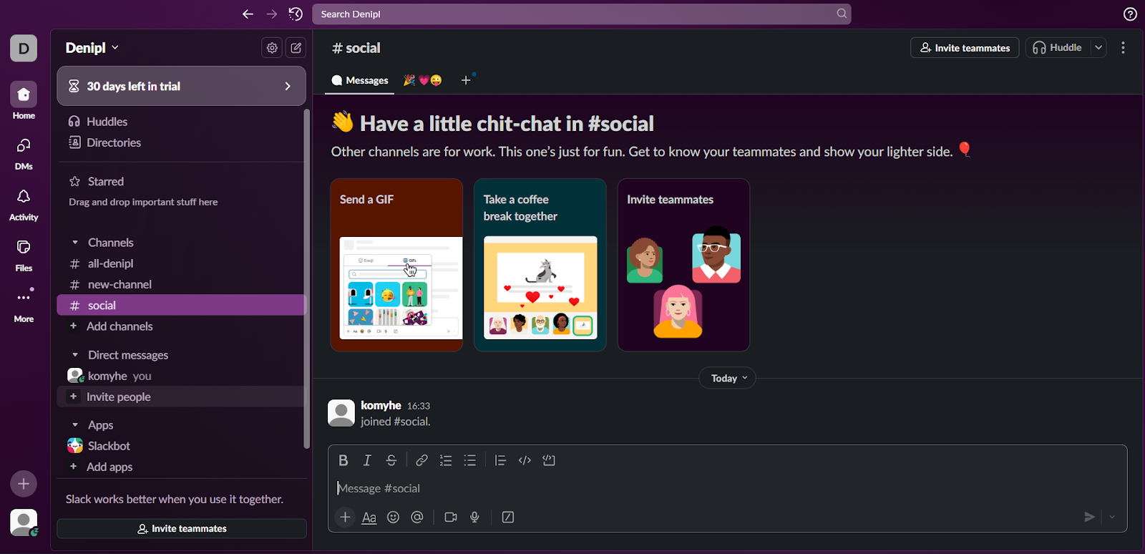1145x554 pixels.
Task: Open the attachments plus button in composer
Action: (345, 517)
